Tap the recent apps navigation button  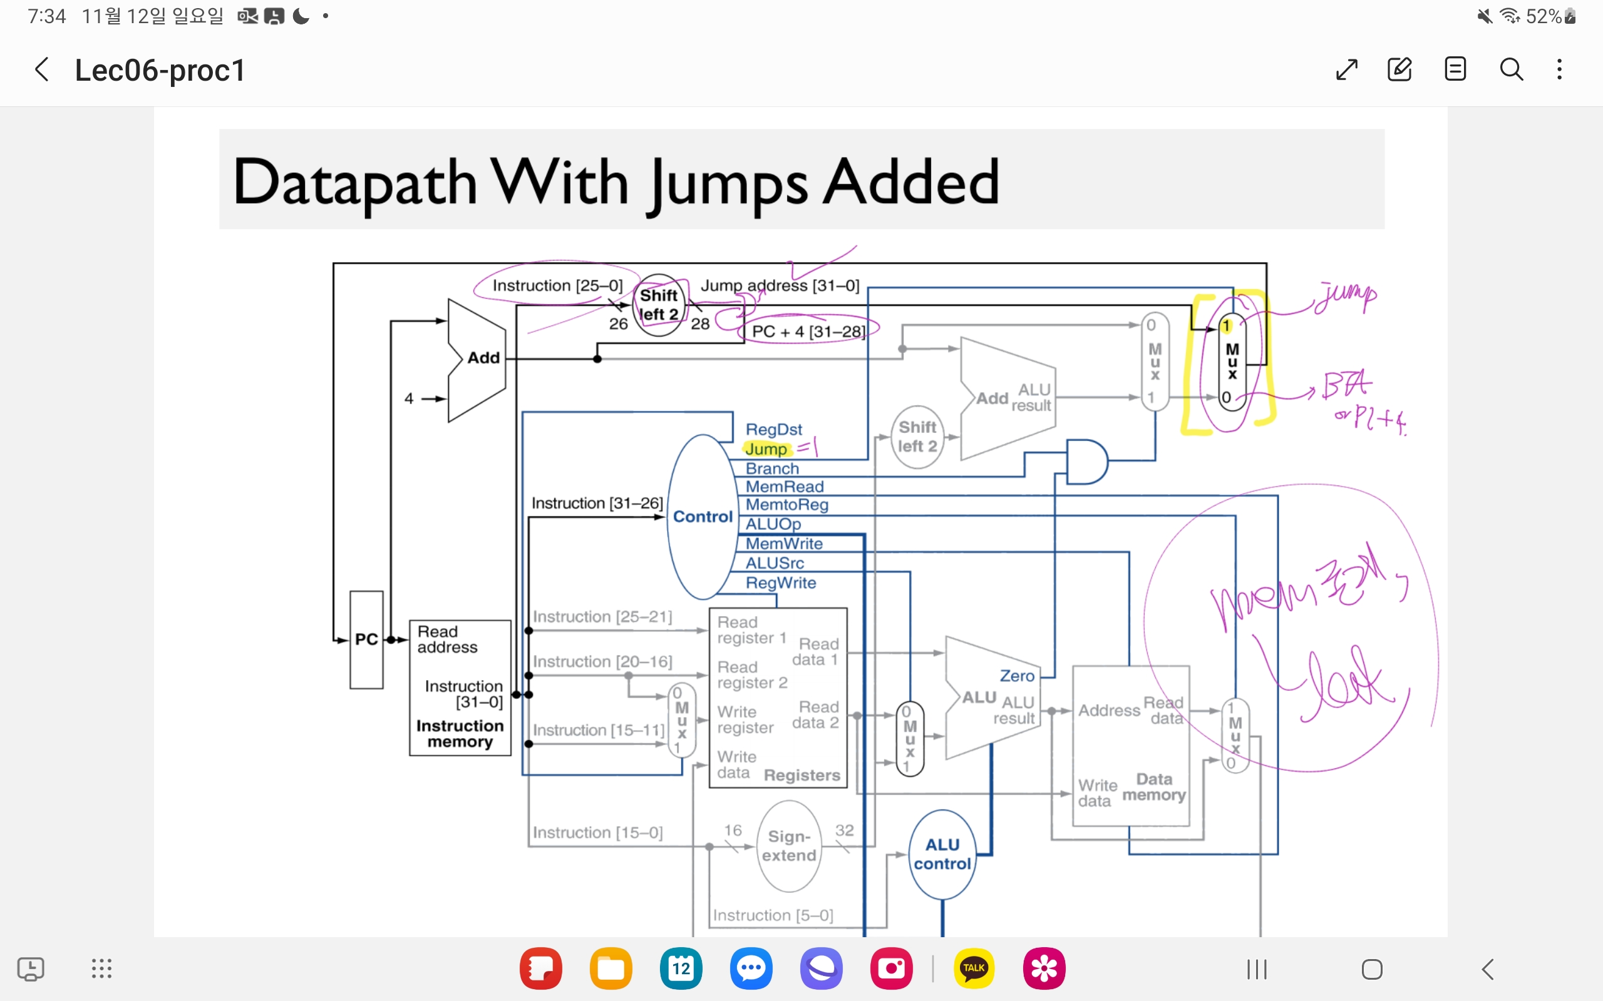click(x=1257, y=969)
